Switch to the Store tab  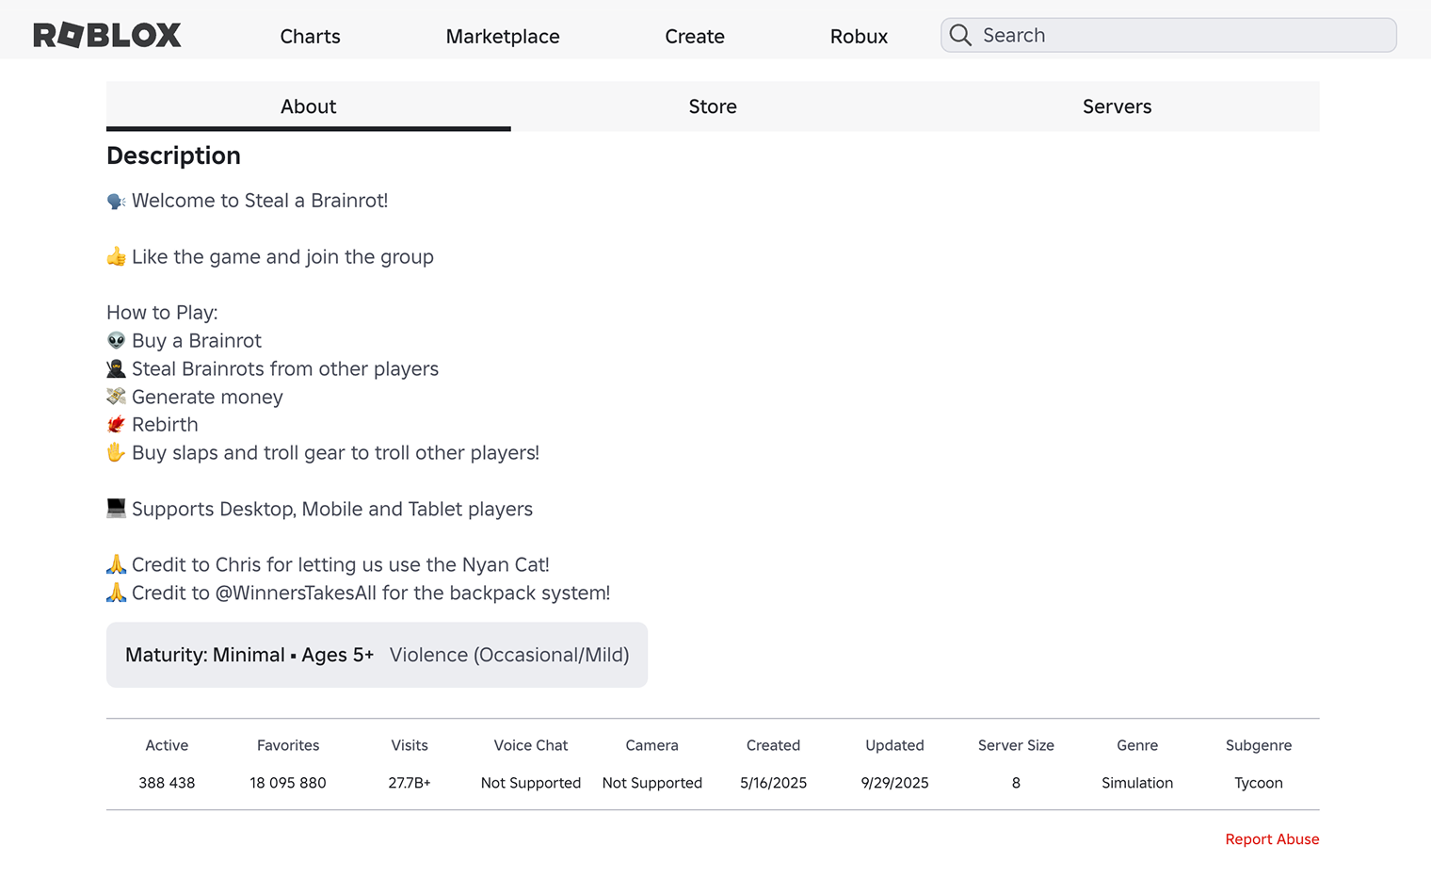pyautogui.click(x=712, y=106)
